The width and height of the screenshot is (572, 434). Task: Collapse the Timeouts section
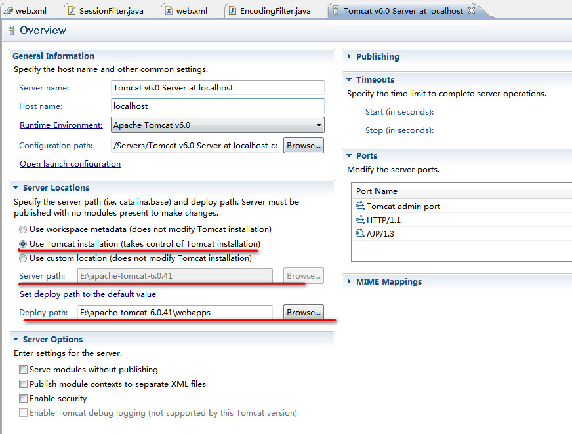(349, 79)
